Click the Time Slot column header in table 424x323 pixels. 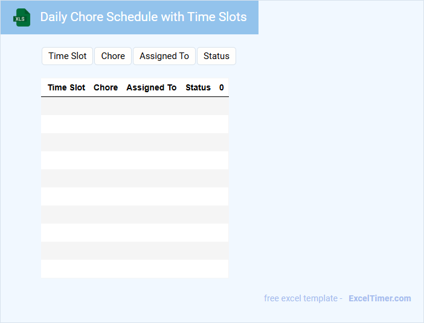click(x=66, y=87)
